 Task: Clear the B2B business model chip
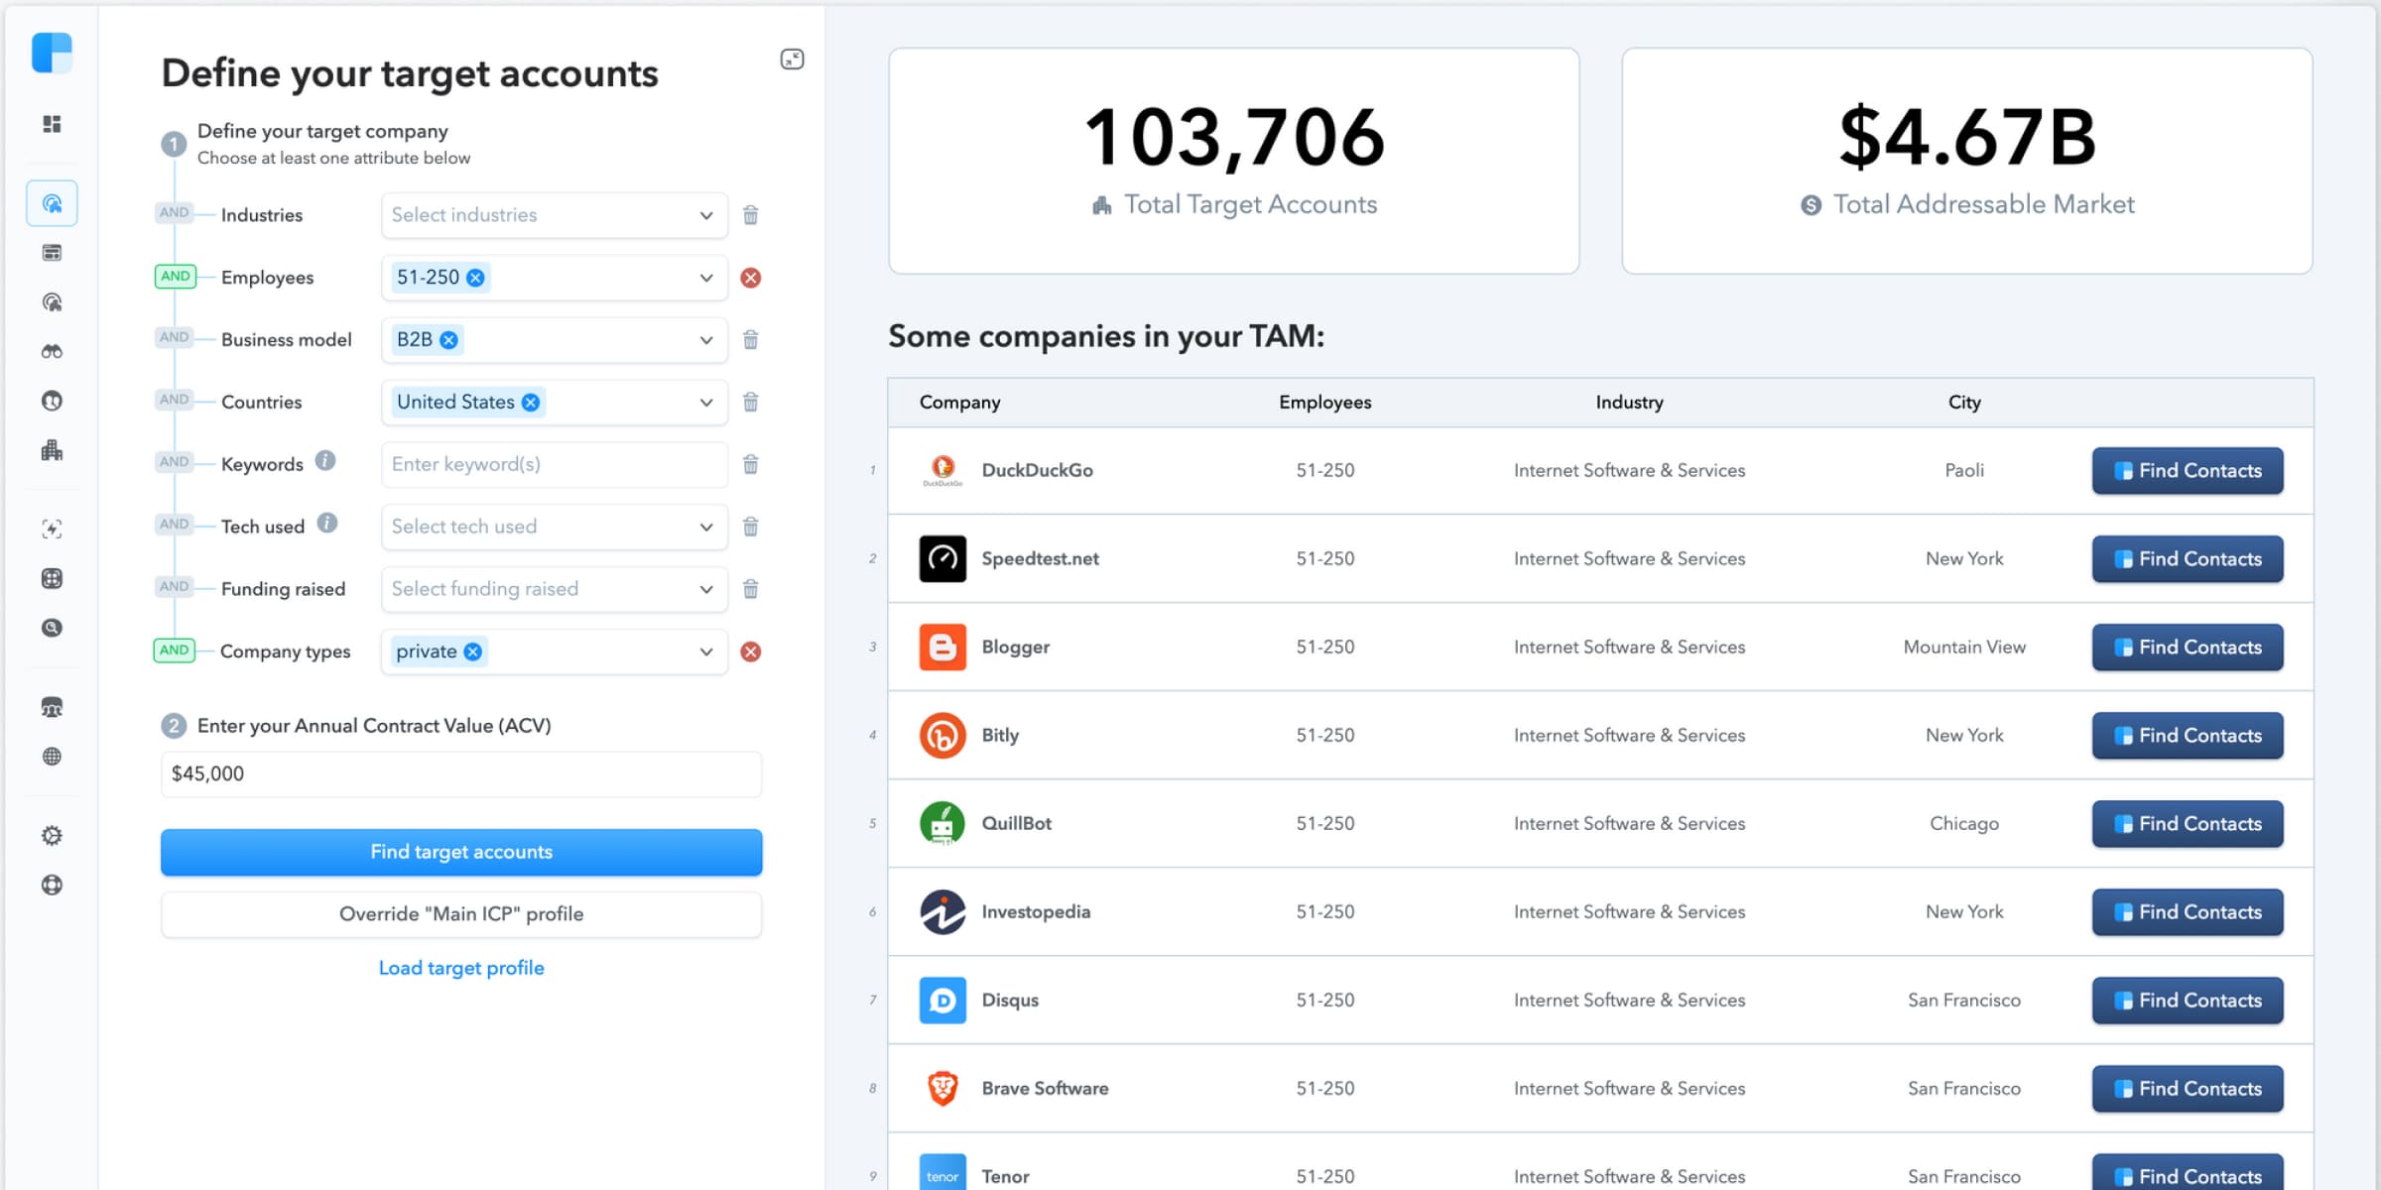click(x=451, y=340)
